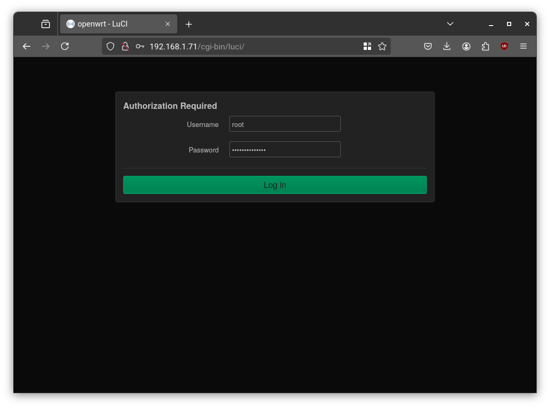Click the tiles icon in the address bar
Viewport: 550px width, 408px height.
point(367,46)
